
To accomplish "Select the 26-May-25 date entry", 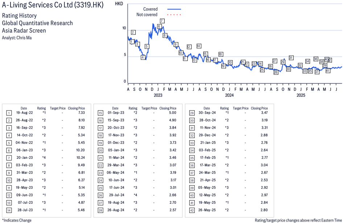I will 207,210.
